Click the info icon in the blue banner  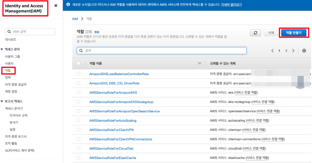tap(68, 4)
